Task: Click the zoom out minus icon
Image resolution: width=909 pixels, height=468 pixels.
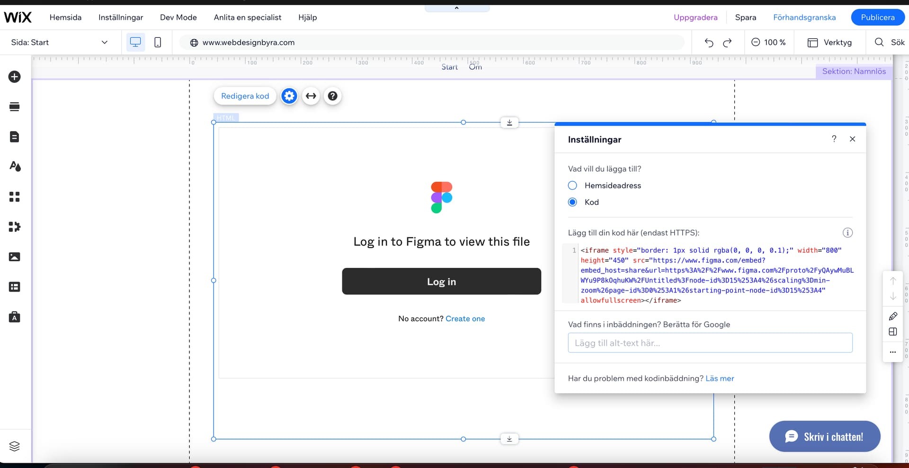Action: click(756, 42)
